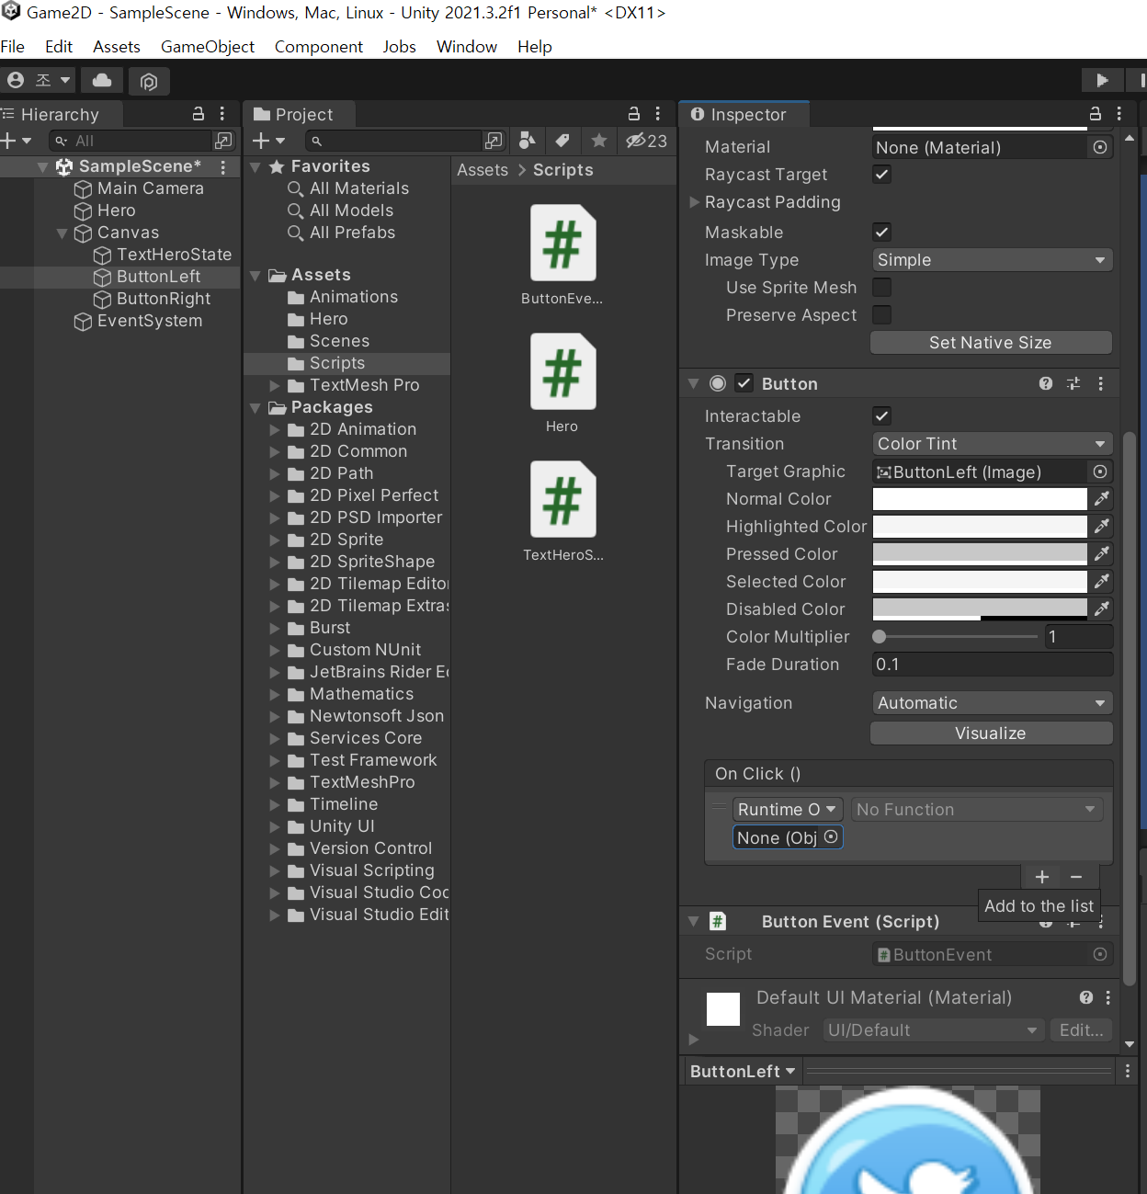Click Color Multiplier slider handle
The image size is (1147, 1194).
point(880,636)
